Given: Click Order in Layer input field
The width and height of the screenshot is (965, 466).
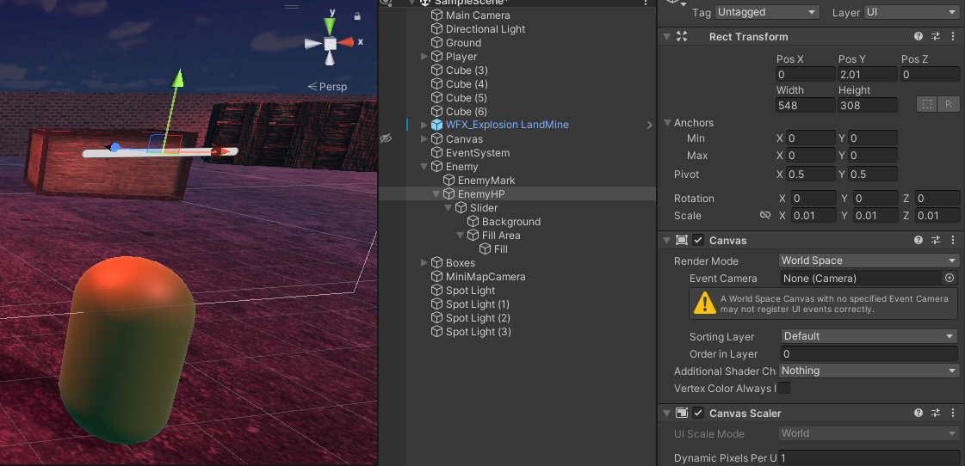Looking at the screenshot, I should (x=869, y=353).
